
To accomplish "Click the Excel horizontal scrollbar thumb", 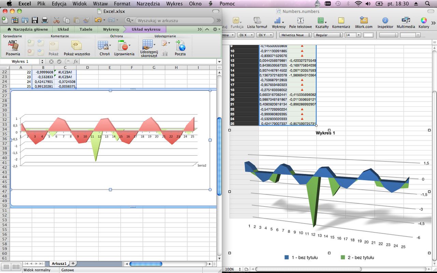I will [146, 264].
